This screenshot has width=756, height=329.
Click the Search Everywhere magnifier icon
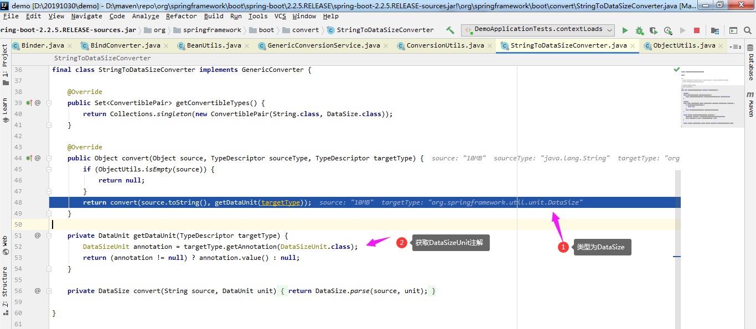(x=748, y=30)
